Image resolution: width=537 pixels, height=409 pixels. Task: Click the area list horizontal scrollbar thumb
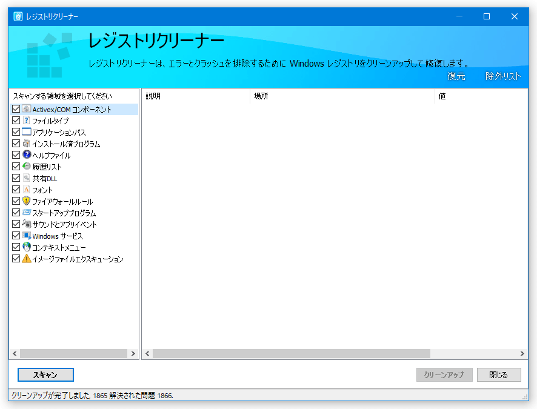tap(73, 353)
